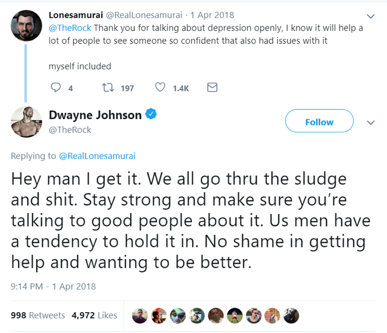The width and height of the screenshot is (387, 333).
Task: Open the @TheRock mention link in the tweet
Action: click(x=71, y=27)
